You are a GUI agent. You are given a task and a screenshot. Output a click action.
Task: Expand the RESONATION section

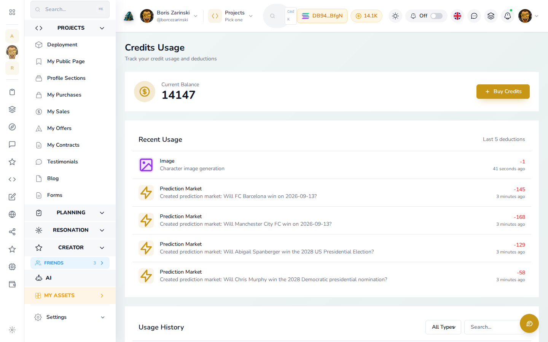70,230
